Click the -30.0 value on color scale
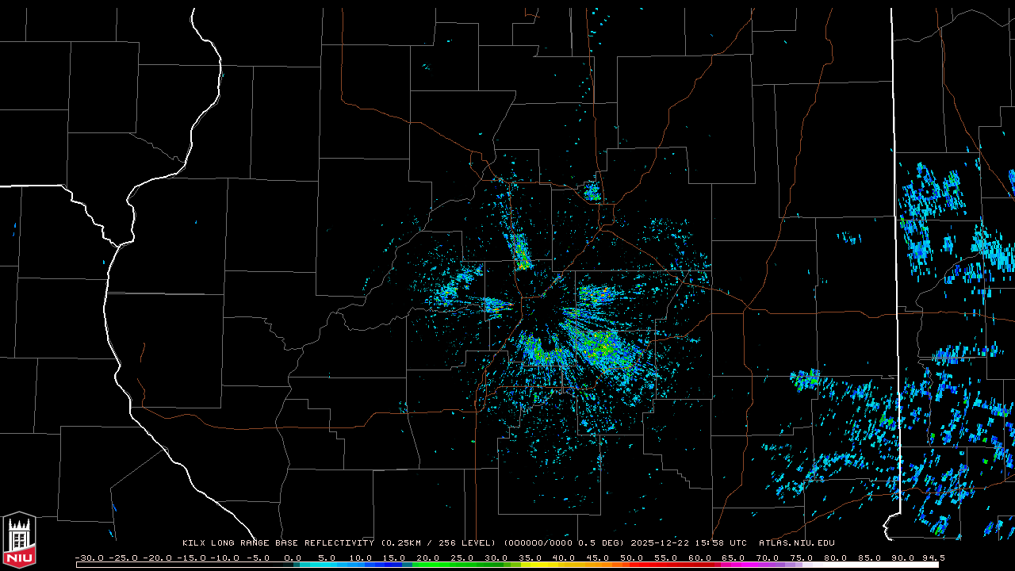 tap(89, 558)
